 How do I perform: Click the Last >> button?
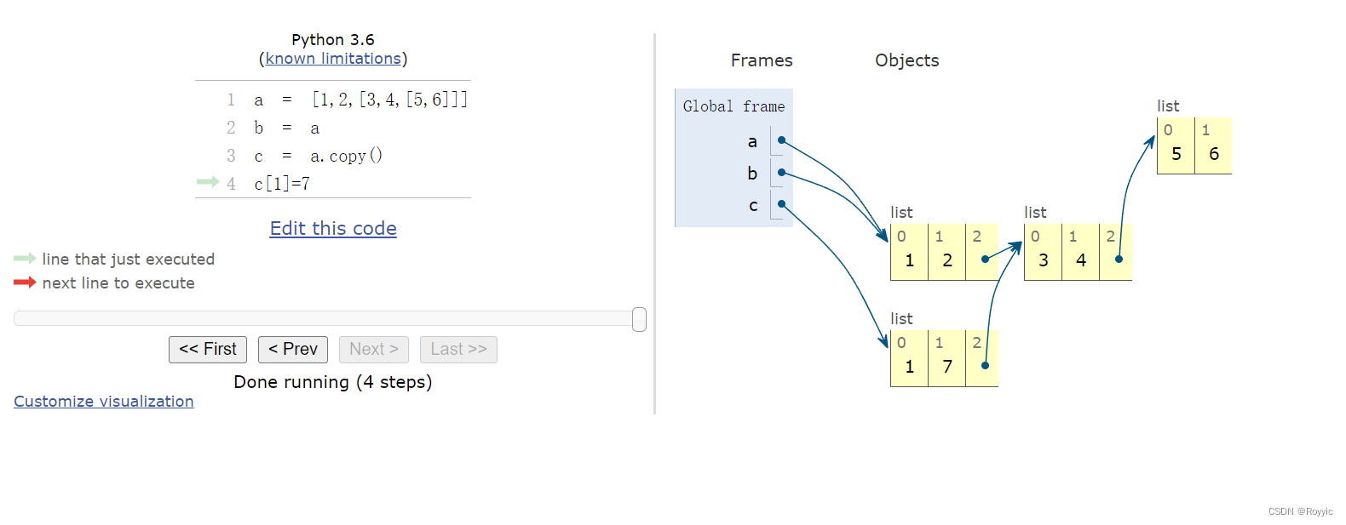458,349
